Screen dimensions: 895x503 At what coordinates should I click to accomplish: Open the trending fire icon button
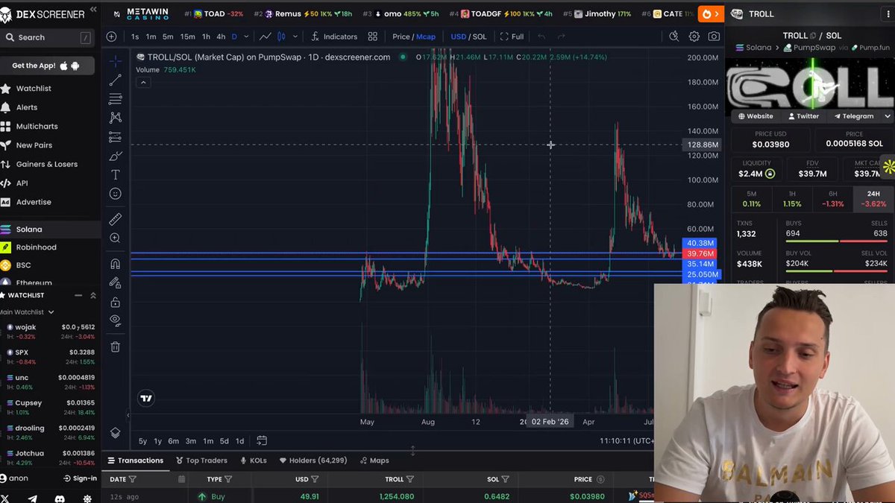point(710,13)
